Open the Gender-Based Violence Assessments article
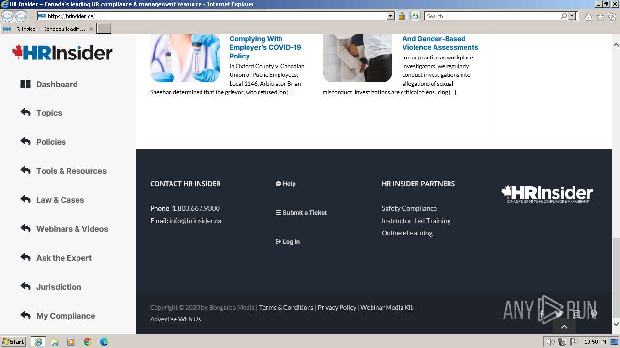This screenshot has width=620, height=348. coord(440,43)
